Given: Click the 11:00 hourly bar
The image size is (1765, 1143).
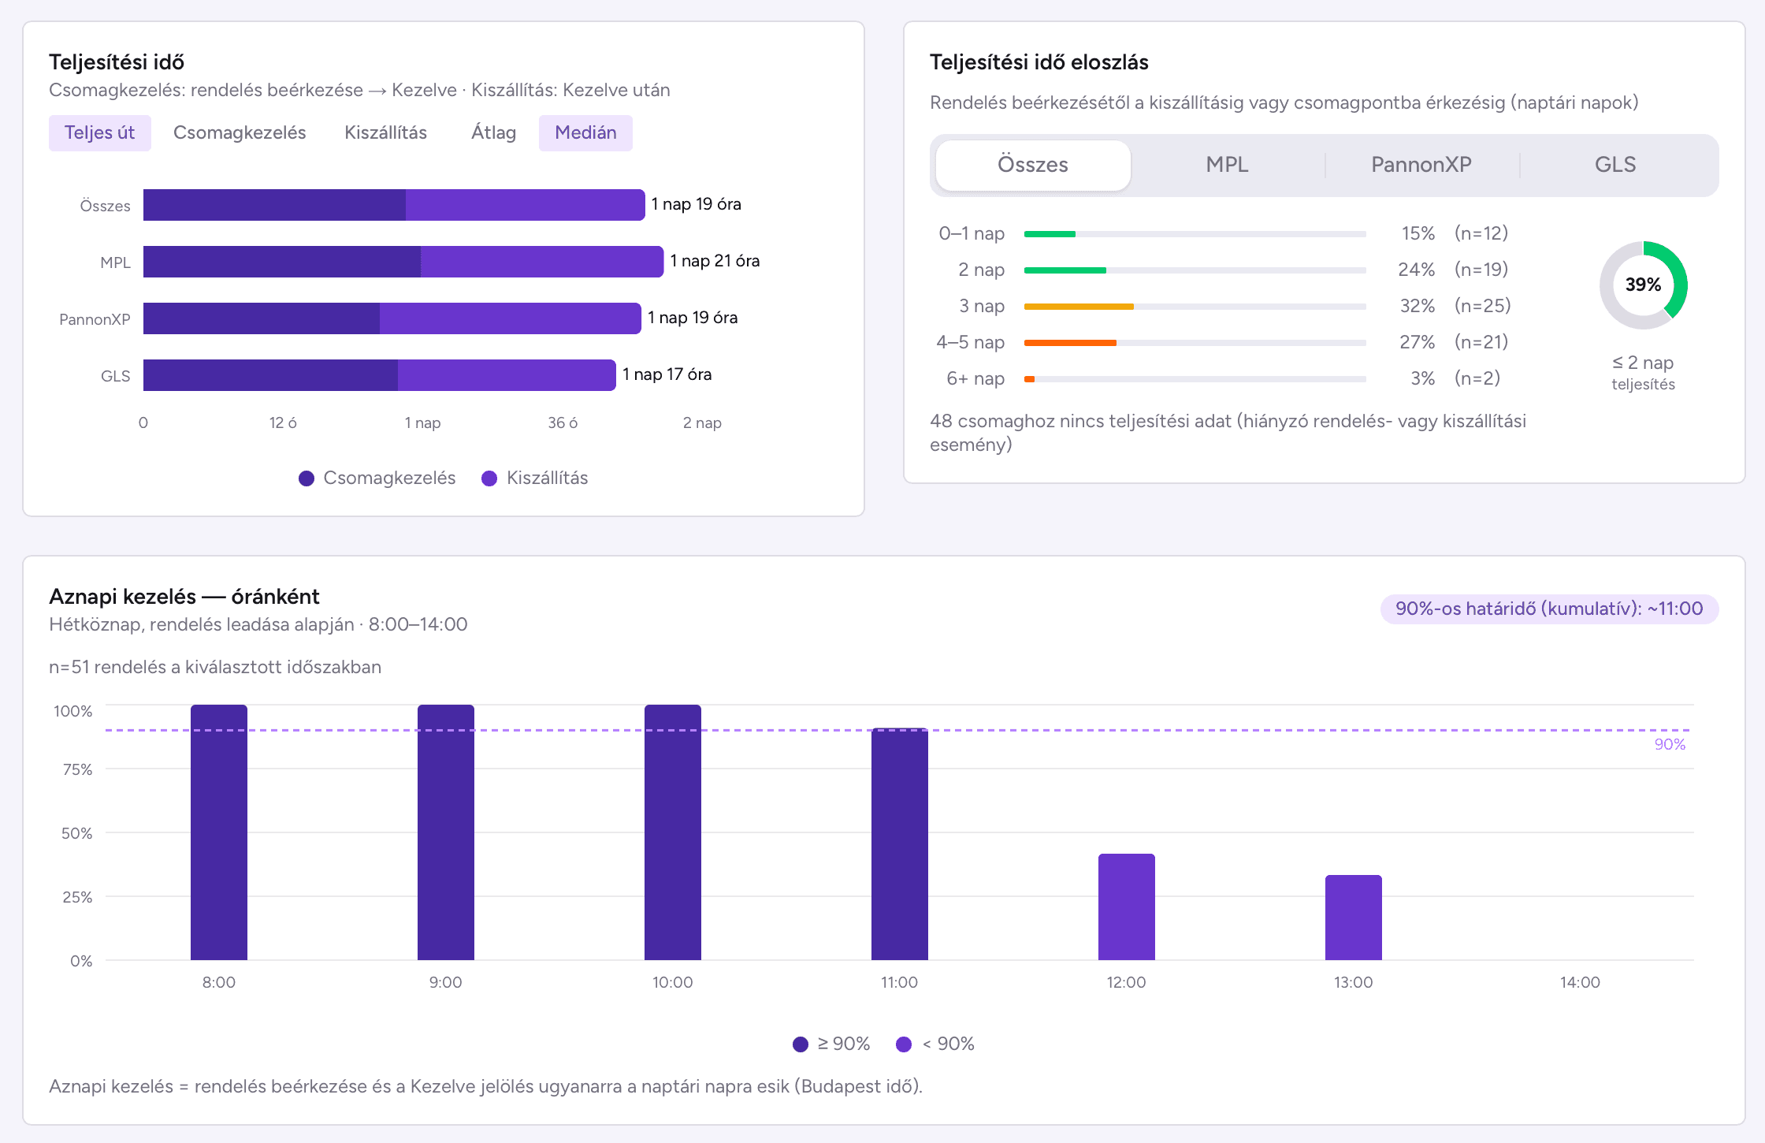Looking at the screenshot, I should [x=900, y=844].
